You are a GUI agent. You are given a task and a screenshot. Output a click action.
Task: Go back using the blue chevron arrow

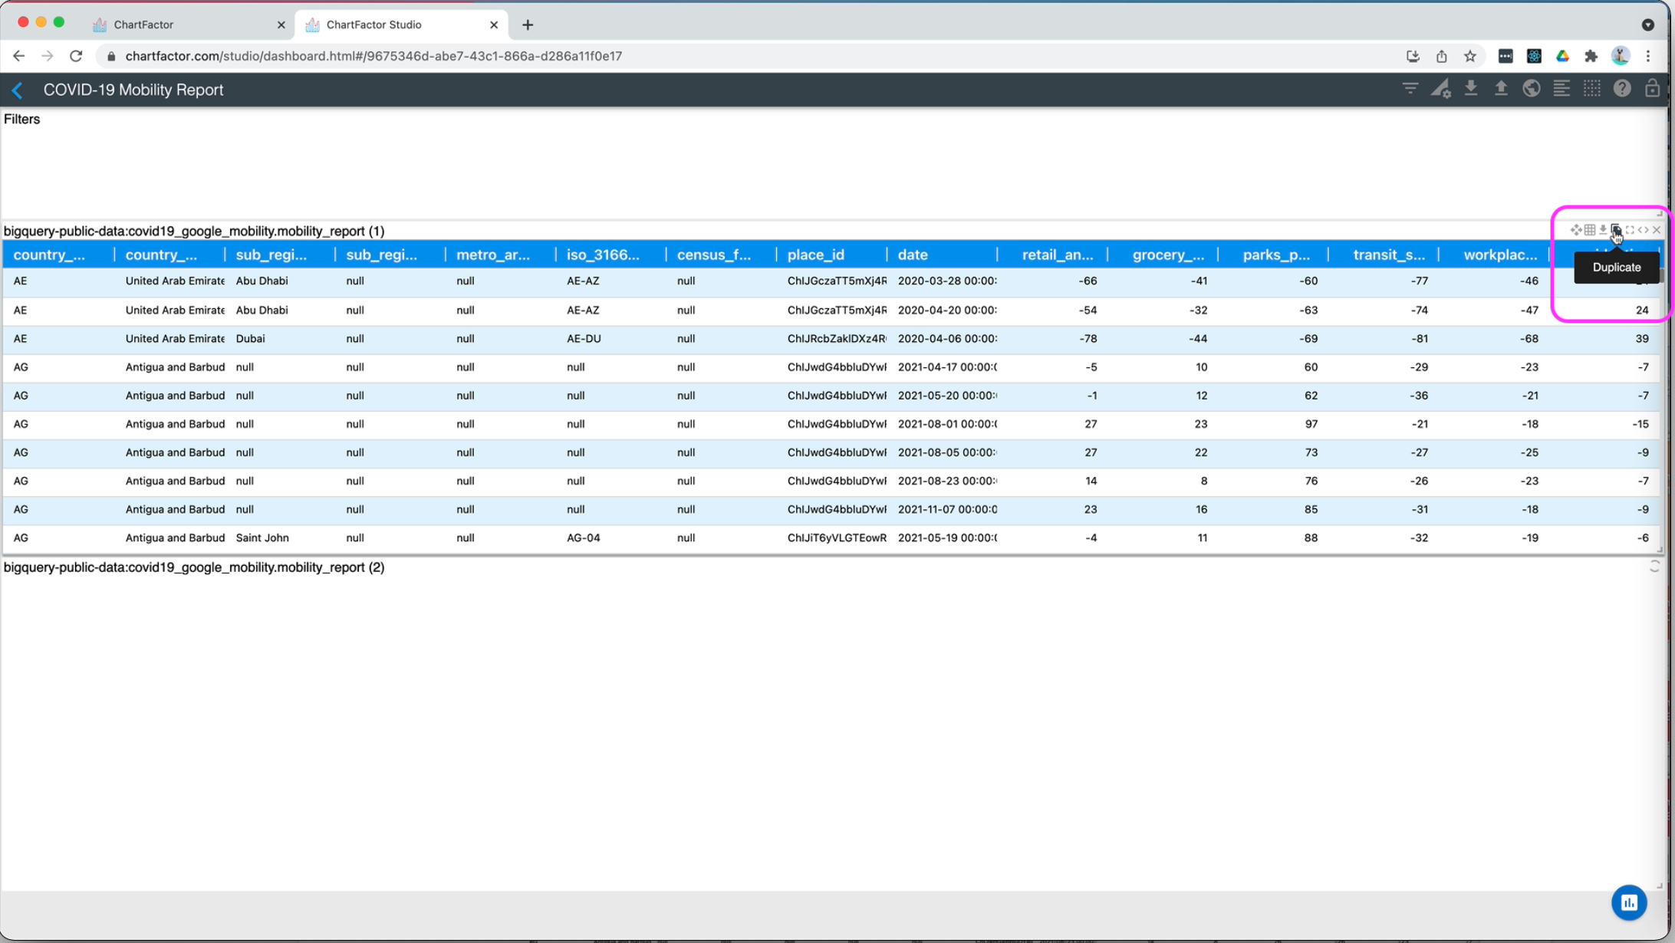coord(18,90)
